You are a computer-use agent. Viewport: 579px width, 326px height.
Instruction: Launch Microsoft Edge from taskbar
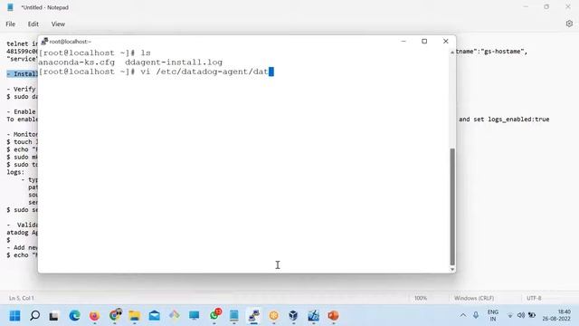coord(74,316)
